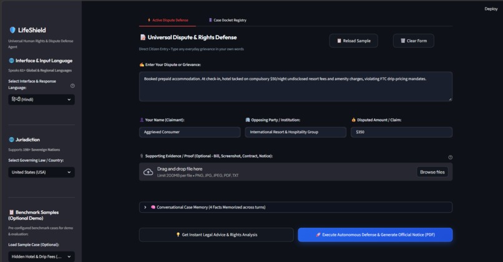
Task: Click the writing hand icon beside Enter Your Dispute
Action: [x=142, y=65]
